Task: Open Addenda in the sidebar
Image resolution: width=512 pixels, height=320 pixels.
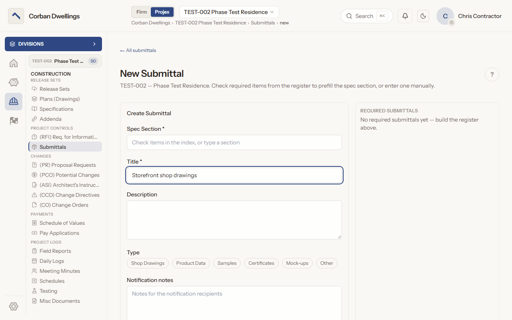Action: tap(65, 119)
